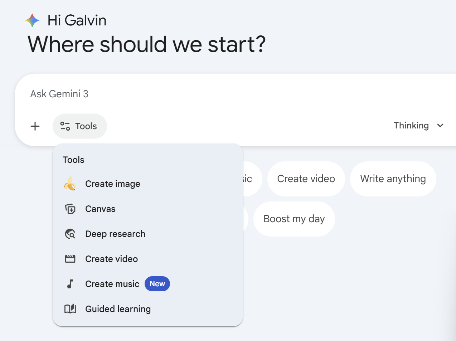The image size is (456, 341).
Task: Click the Gemini sparkle logo
Action: [x=32, y=20]
